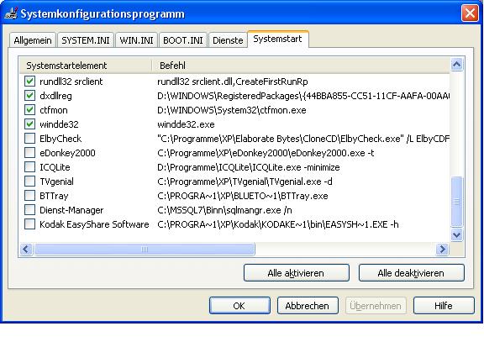Open the Dienste tab
Viewport: 484px width, 363px height.
(228, 40)
